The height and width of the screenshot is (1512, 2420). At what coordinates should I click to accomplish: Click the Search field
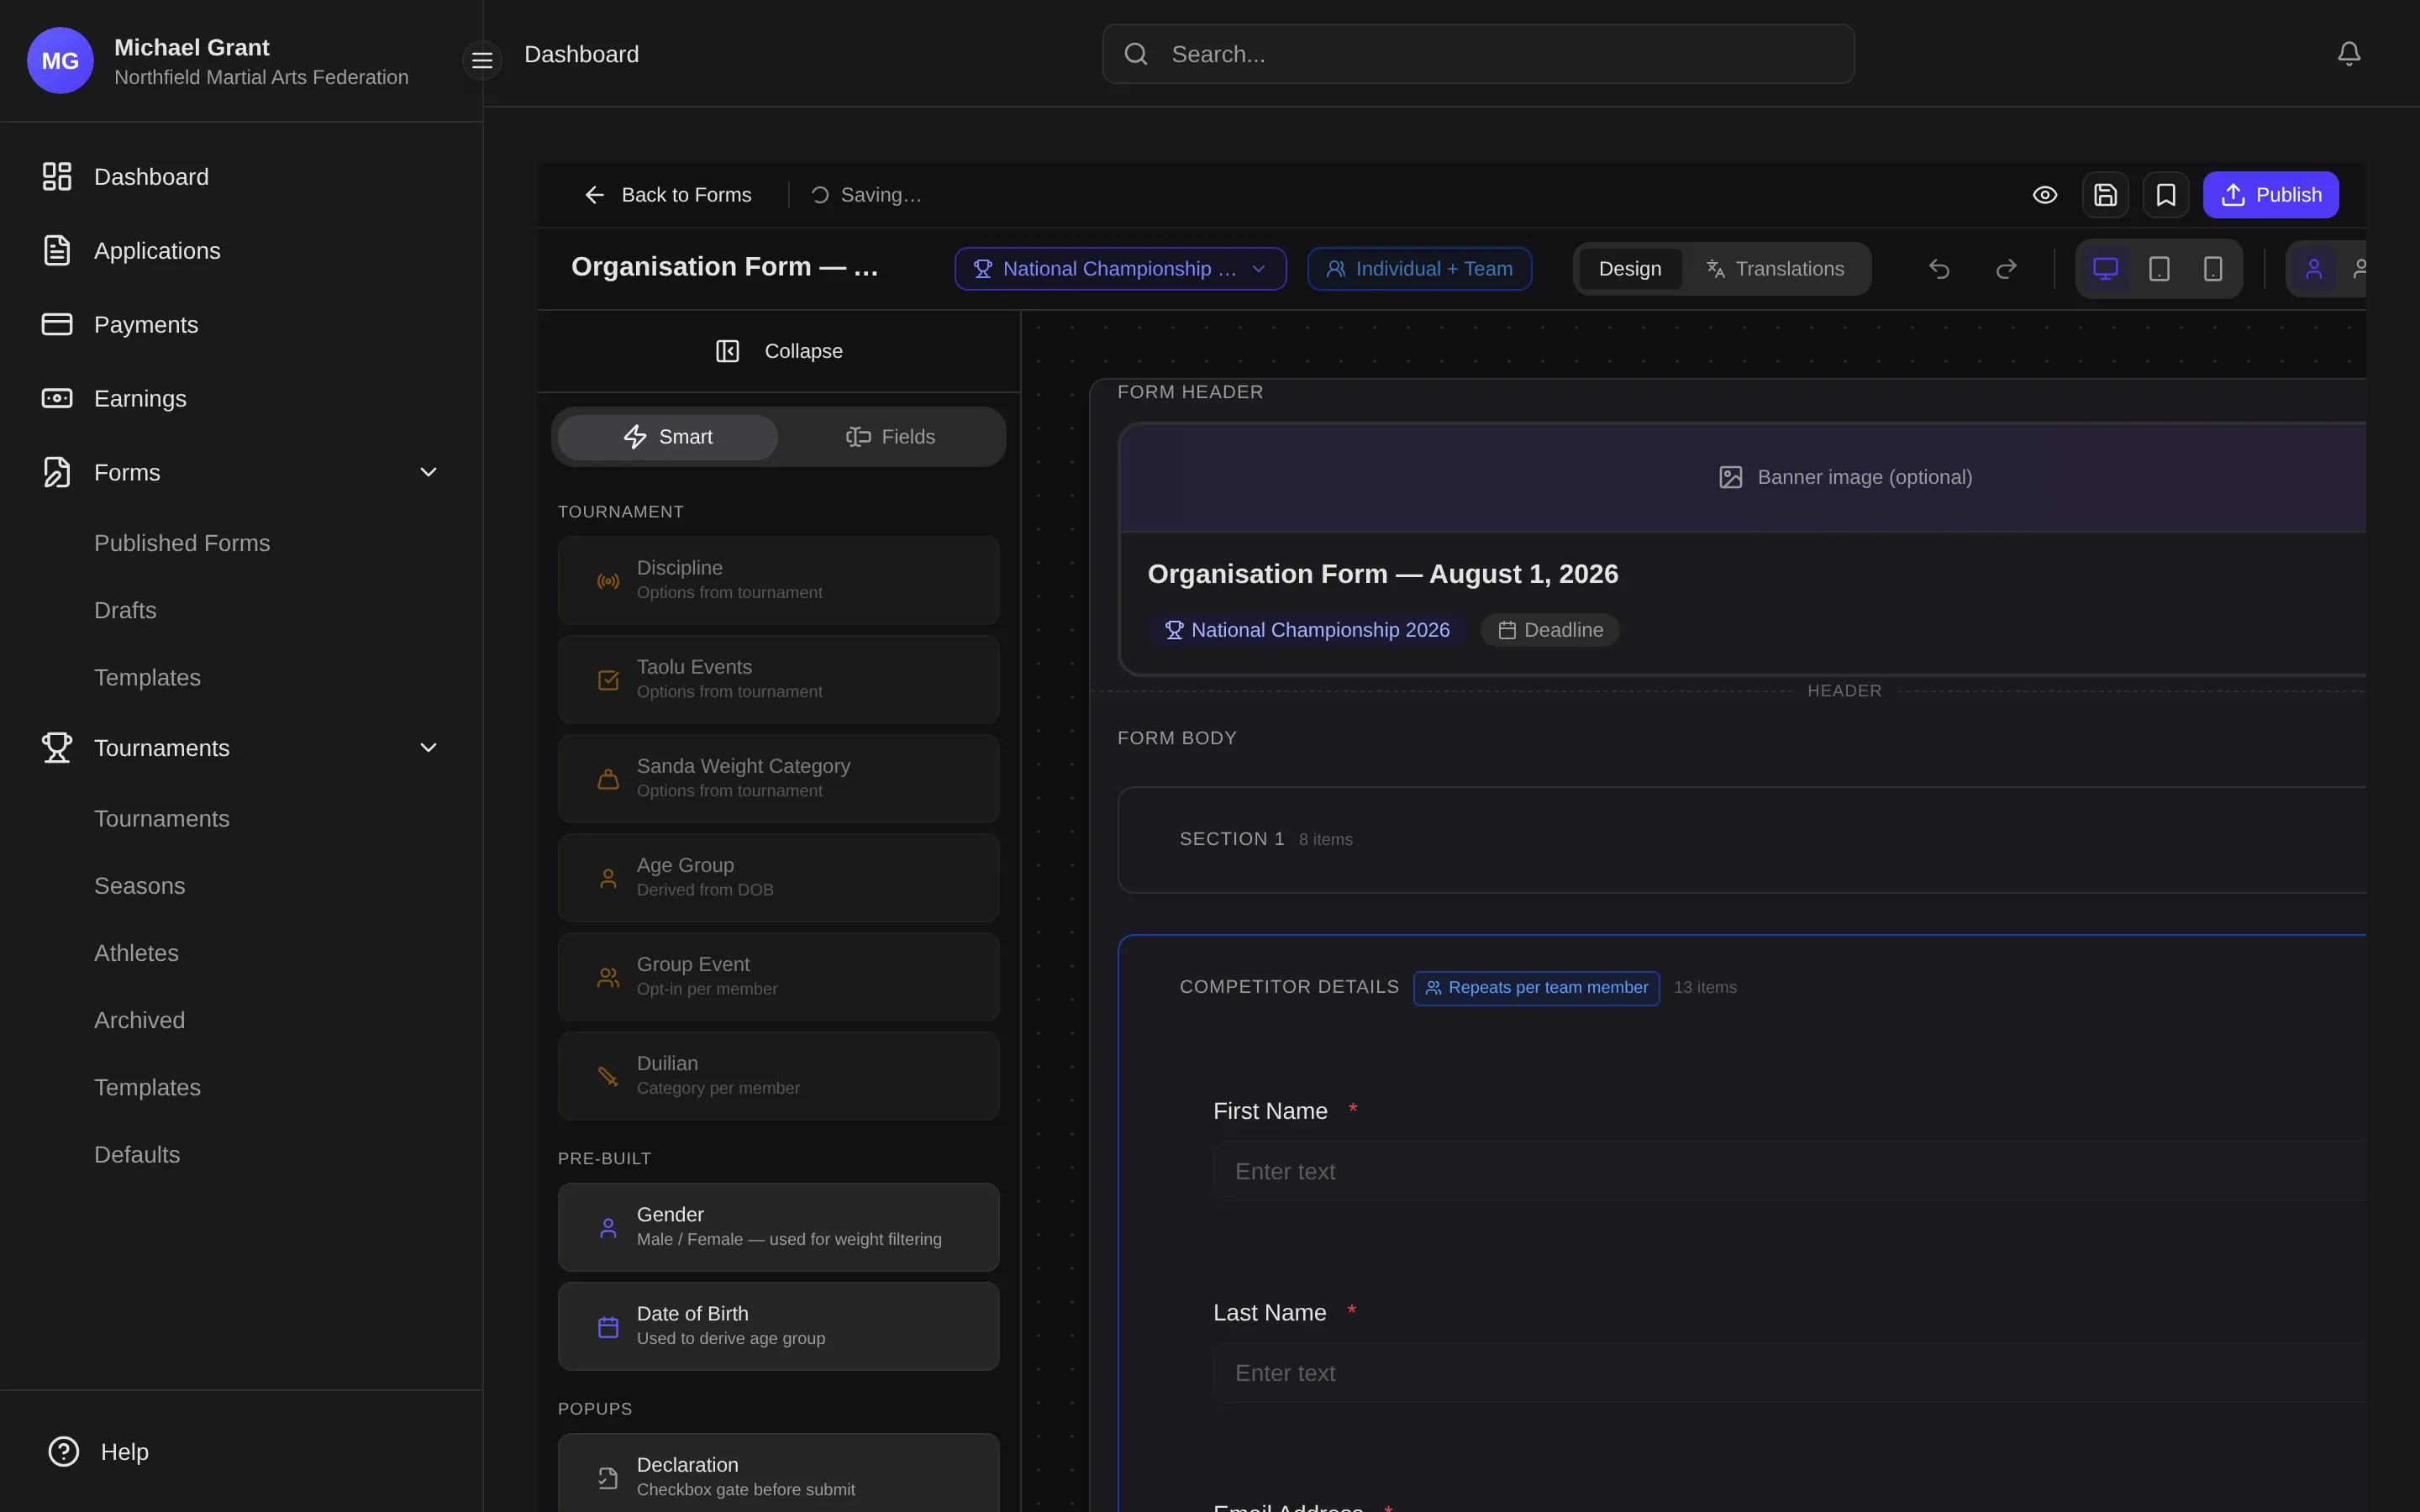coord(1478,54)
